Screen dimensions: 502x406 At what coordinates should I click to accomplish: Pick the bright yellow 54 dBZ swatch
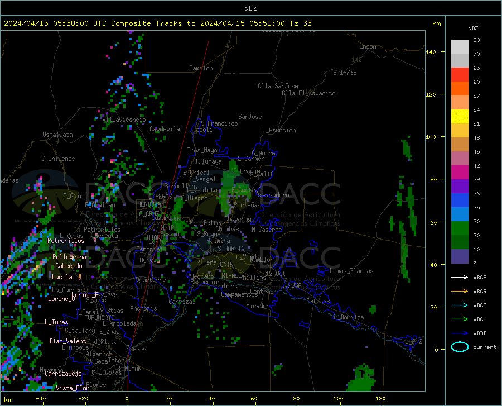click(460, 116)
